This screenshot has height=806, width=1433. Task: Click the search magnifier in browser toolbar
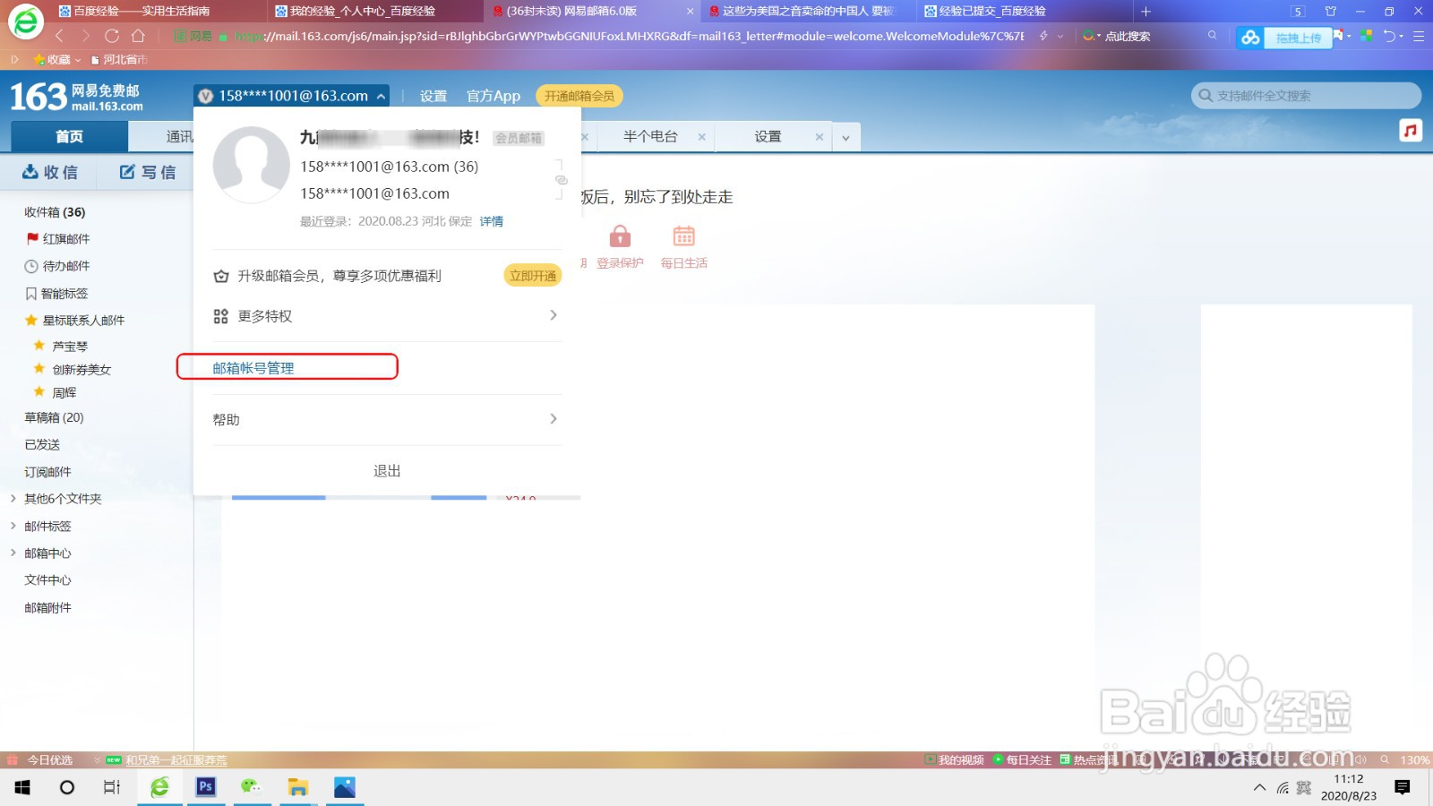pos(1212,36)
